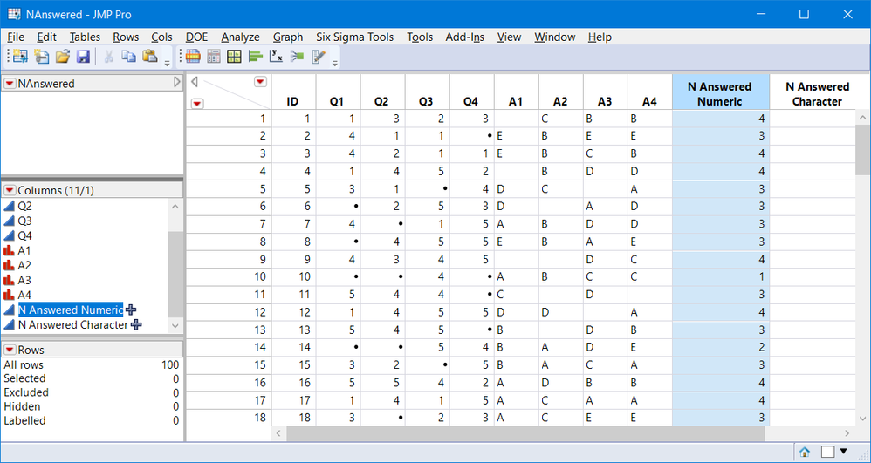The height and width of the screenshot is (463, 871).
Task: Click the New Data Table toolbar icon
Action: coord(21,56)
